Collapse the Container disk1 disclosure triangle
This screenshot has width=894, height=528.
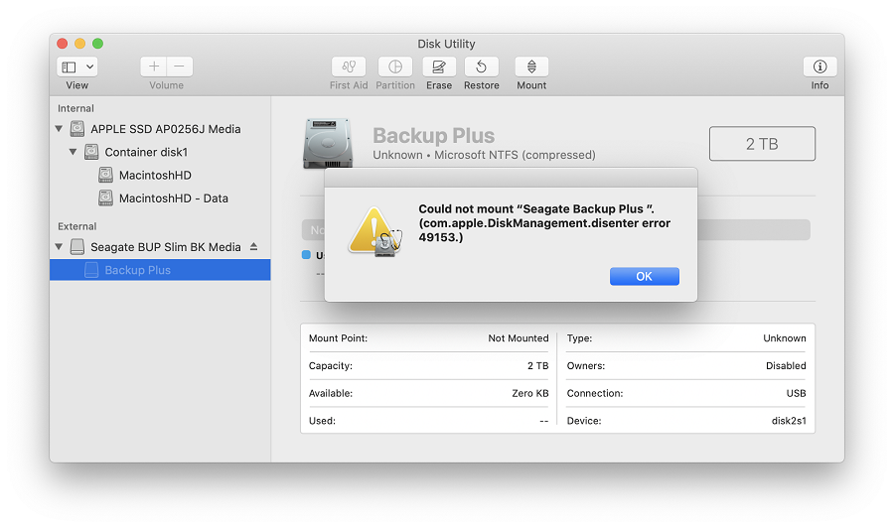[73, 152]
